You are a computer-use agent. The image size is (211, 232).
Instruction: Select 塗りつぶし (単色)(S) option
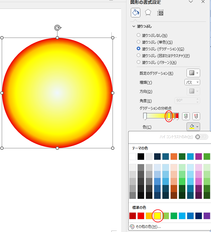pos(154,42)
